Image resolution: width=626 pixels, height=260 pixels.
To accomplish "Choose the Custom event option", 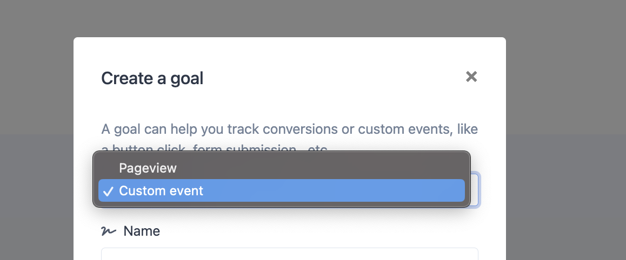I will (282, 191).
